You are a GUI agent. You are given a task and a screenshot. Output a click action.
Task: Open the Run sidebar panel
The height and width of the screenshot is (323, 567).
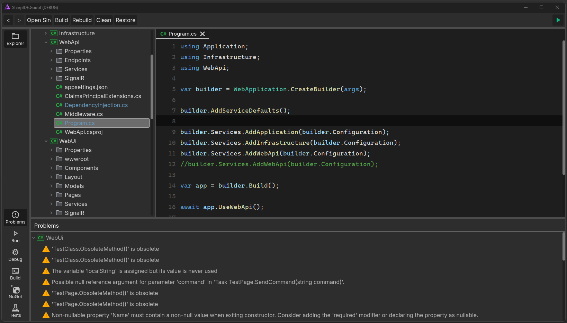15,237
